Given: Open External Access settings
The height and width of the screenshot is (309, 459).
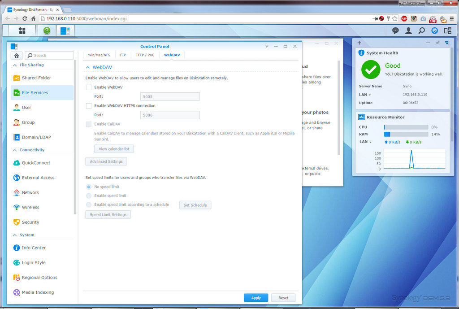Looking at the screenshot, I should (x=42, y=178).
